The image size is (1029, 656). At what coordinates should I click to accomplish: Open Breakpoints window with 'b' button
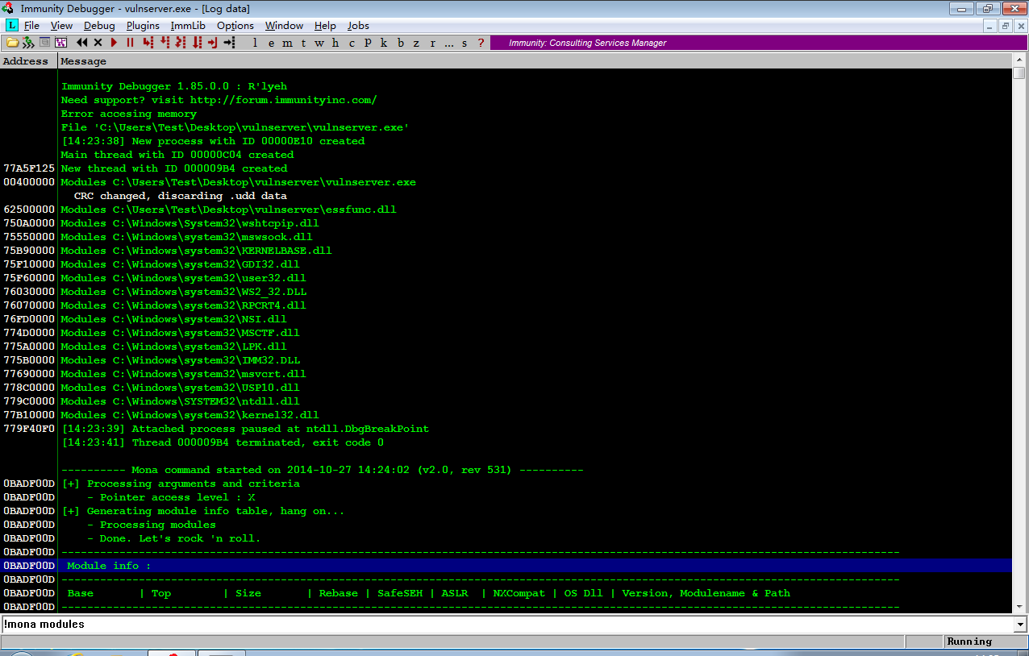[401, 43]
